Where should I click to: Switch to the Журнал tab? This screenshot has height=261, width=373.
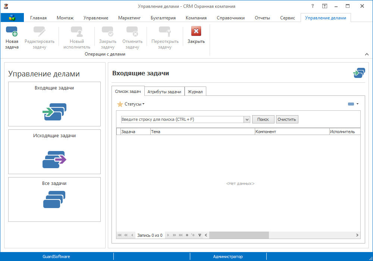(195, 91)
